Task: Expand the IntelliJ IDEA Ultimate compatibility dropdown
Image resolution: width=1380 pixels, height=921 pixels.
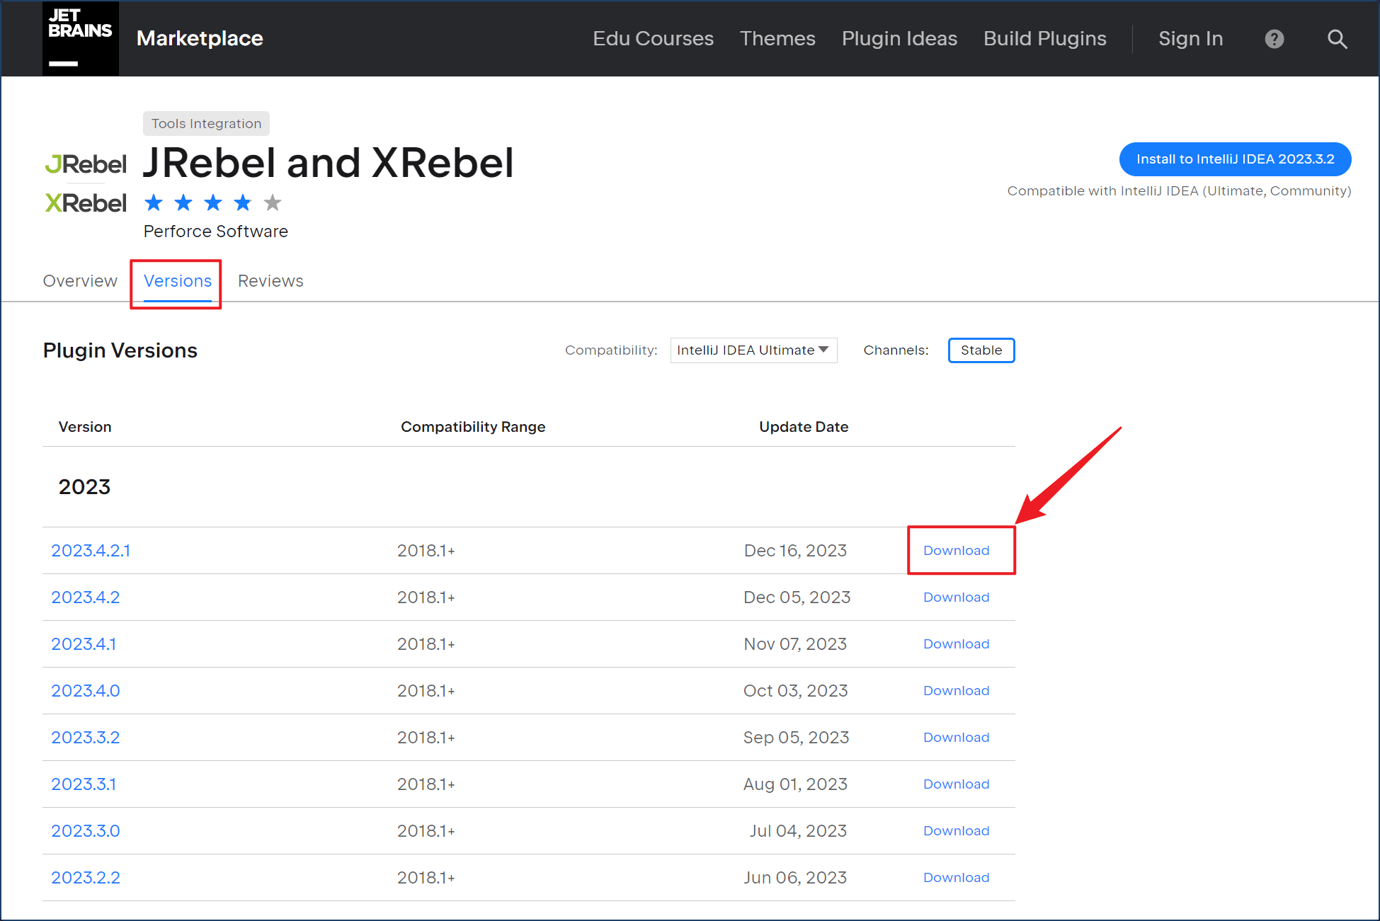Action: [x=753, y=350]
